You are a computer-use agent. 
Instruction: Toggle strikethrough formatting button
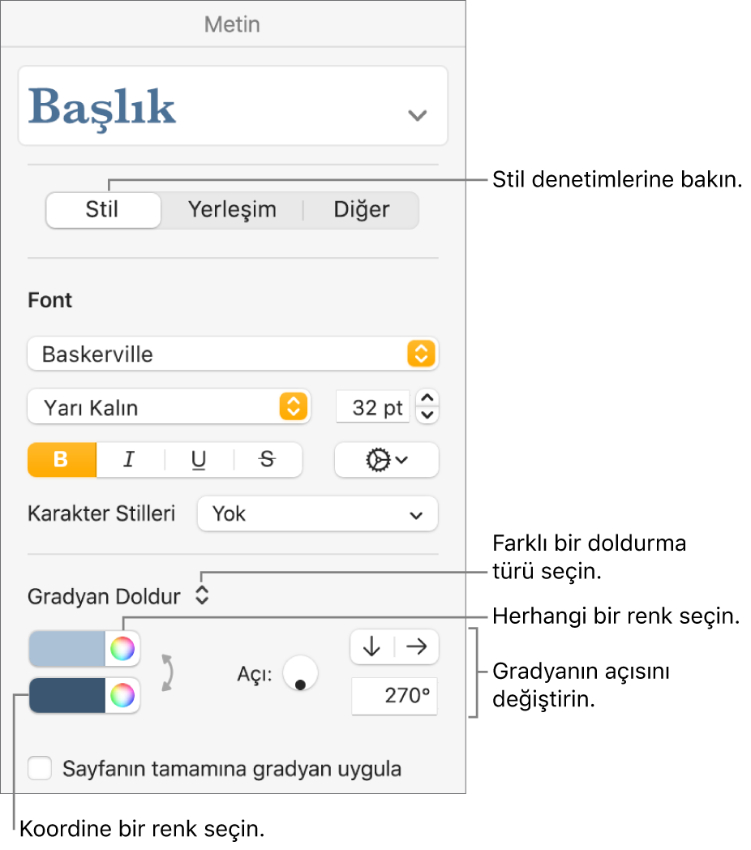pyautogui.click(x=268, y=460)
